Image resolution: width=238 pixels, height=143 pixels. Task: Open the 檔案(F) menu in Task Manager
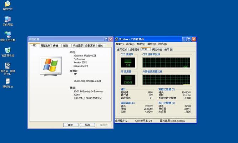coord(120,44)
